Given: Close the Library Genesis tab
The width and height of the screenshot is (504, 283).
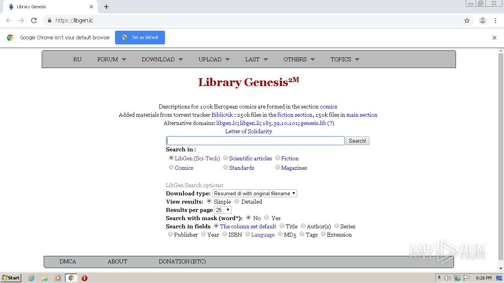Looking at the screenshot, I should point(91,7).
